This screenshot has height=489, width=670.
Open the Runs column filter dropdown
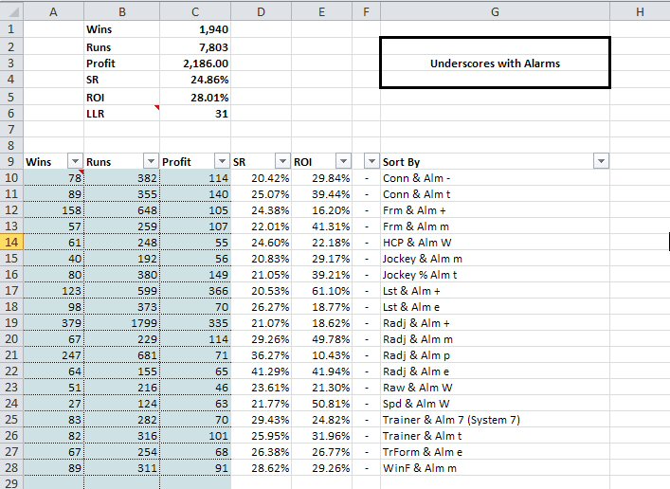tap(150, 162)
